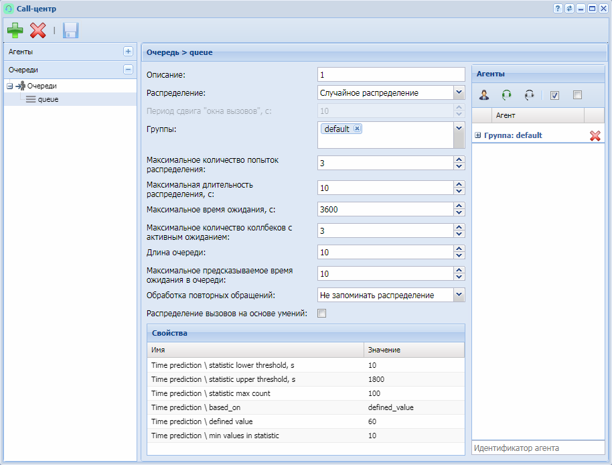The image size is (612, 465).
Task: Select the queue item in the tree
Action: (48, 99)
